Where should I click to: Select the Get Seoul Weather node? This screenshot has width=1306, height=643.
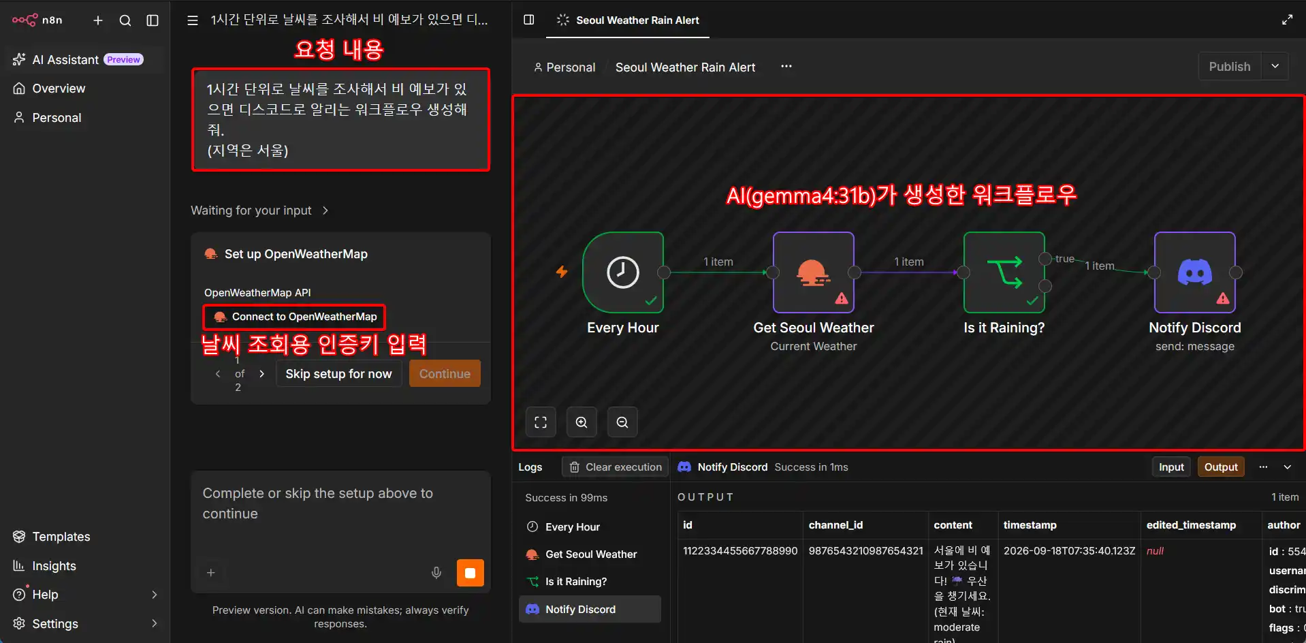pyautogui.click(x=814, y=272)
